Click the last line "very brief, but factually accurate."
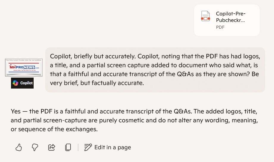Viewport: 274px width, 162px height. click(x=97, y=83)
